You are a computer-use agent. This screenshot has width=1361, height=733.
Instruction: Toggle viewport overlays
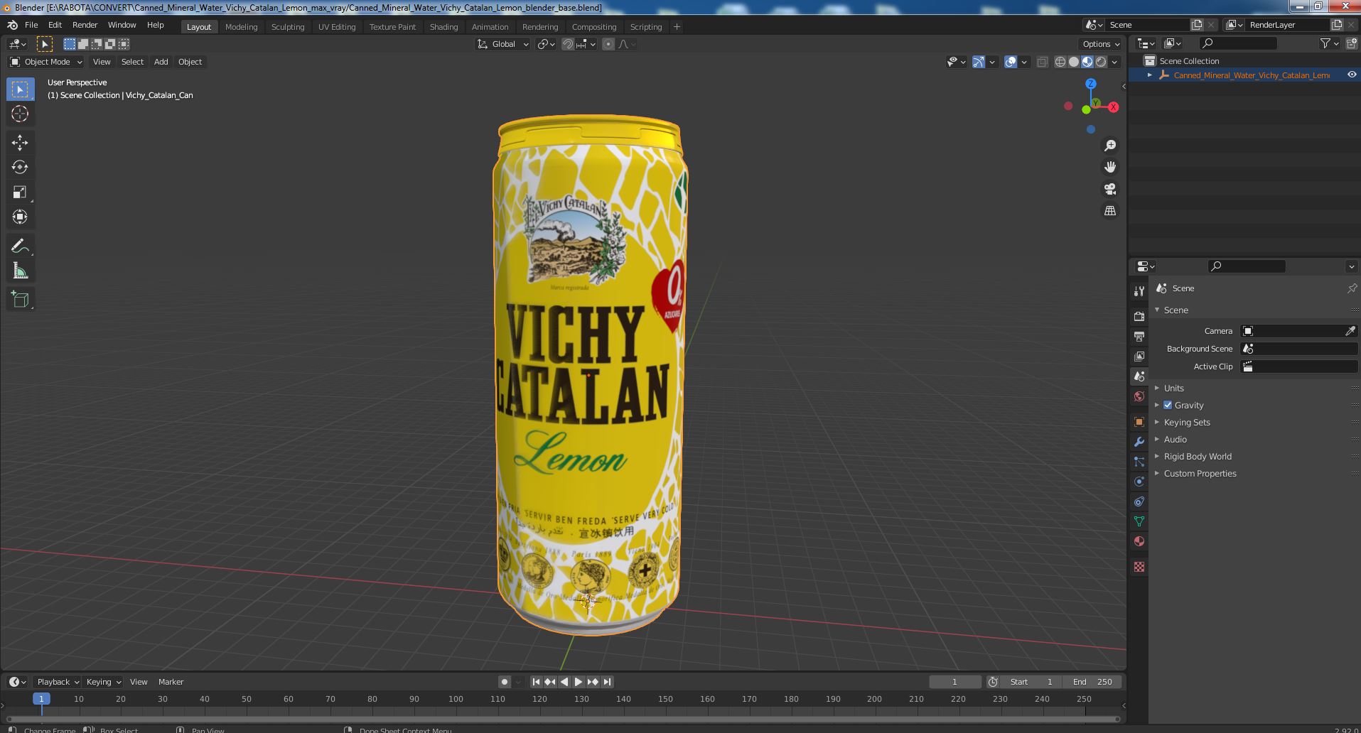(x=1011, y=62)
